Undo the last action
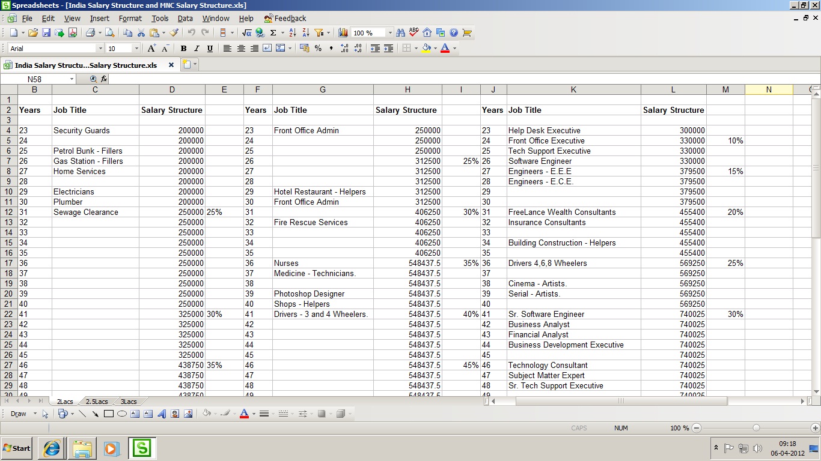The image size is (821, 461). pos(191,33)
